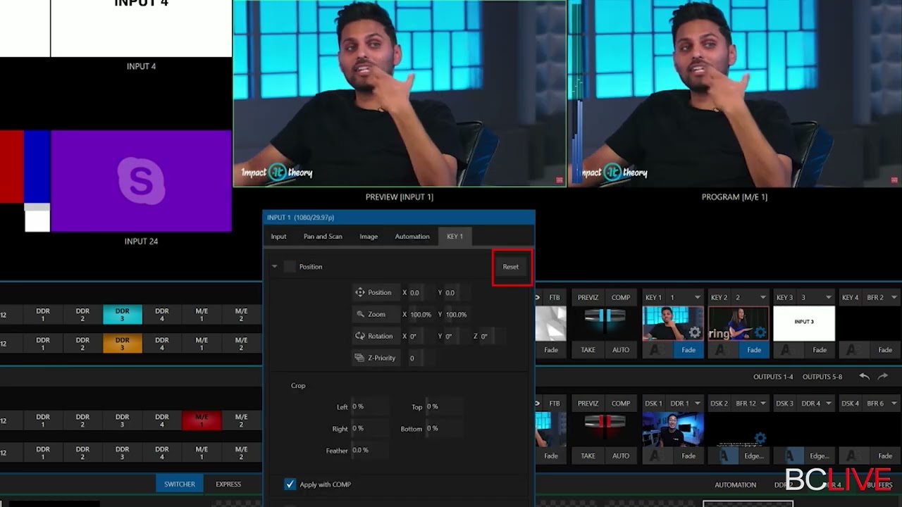Click the A positioner icon under DSK 2
The width and height of the screenshot is (902, 507).
722,456
